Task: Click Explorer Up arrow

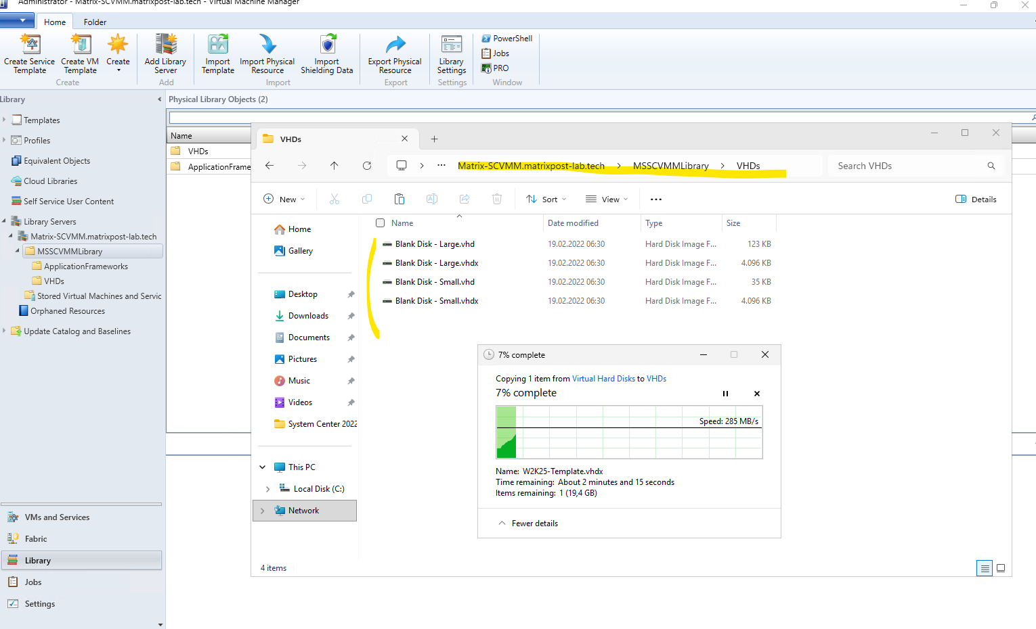Action: point(334,166)
